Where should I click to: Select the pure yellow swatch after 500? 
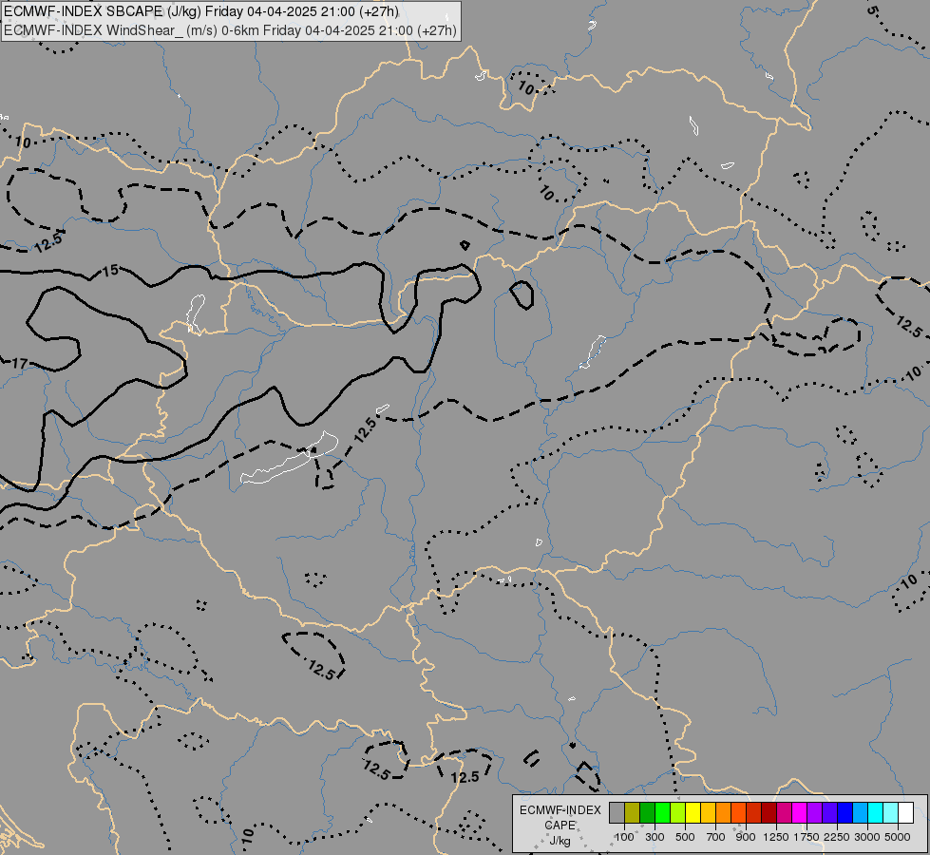[x=693, y=813]
